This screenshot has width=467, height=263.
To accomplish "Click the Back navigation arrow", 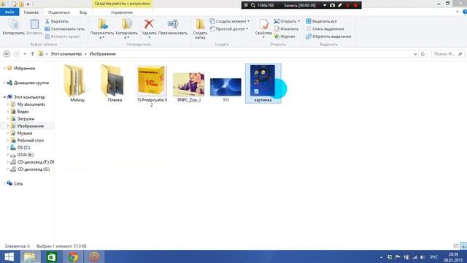I will point(7,54).
